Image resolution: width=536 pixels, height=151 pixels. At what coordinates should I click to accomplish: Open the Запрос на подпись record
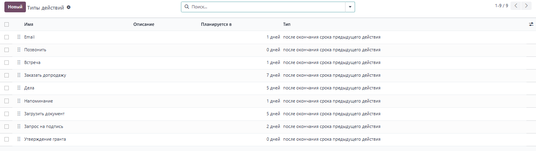pos(44,126)
